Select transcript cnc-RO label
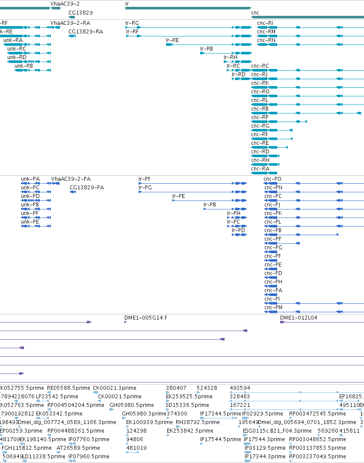This screenshot has width=364, height=463. pos(260,92)
